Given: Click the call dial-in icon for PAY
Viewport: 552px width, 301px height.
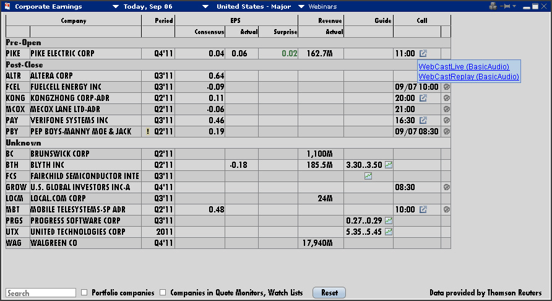Looking at the screenshot, I should pos(446,121).
